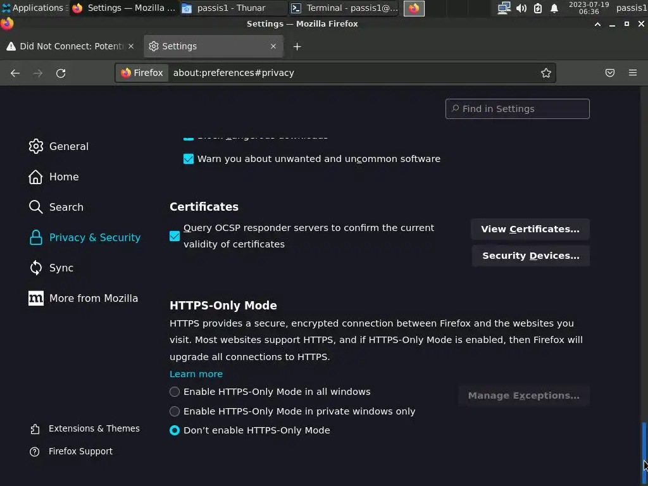
Task: Bookmark this page with the star icon
Action: coord(546,73)
